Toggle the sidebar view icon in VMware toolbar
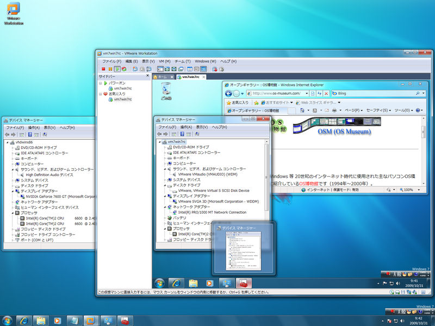The width and height of the screenshot is (435, 326). click(x=160, y=69)
